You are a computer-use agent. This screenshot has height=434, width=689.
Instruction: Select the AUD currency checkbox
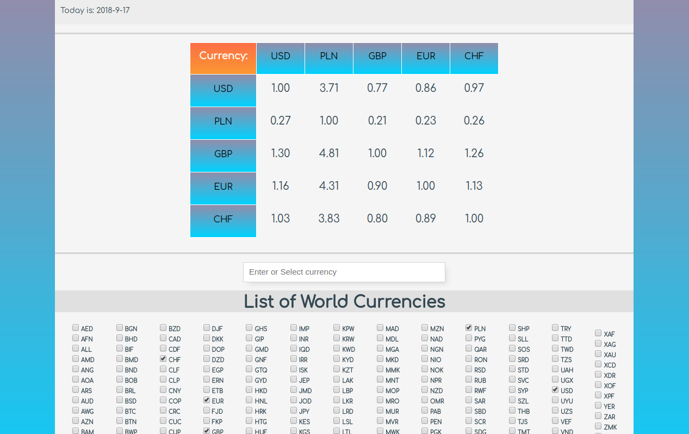click(76, 400)
